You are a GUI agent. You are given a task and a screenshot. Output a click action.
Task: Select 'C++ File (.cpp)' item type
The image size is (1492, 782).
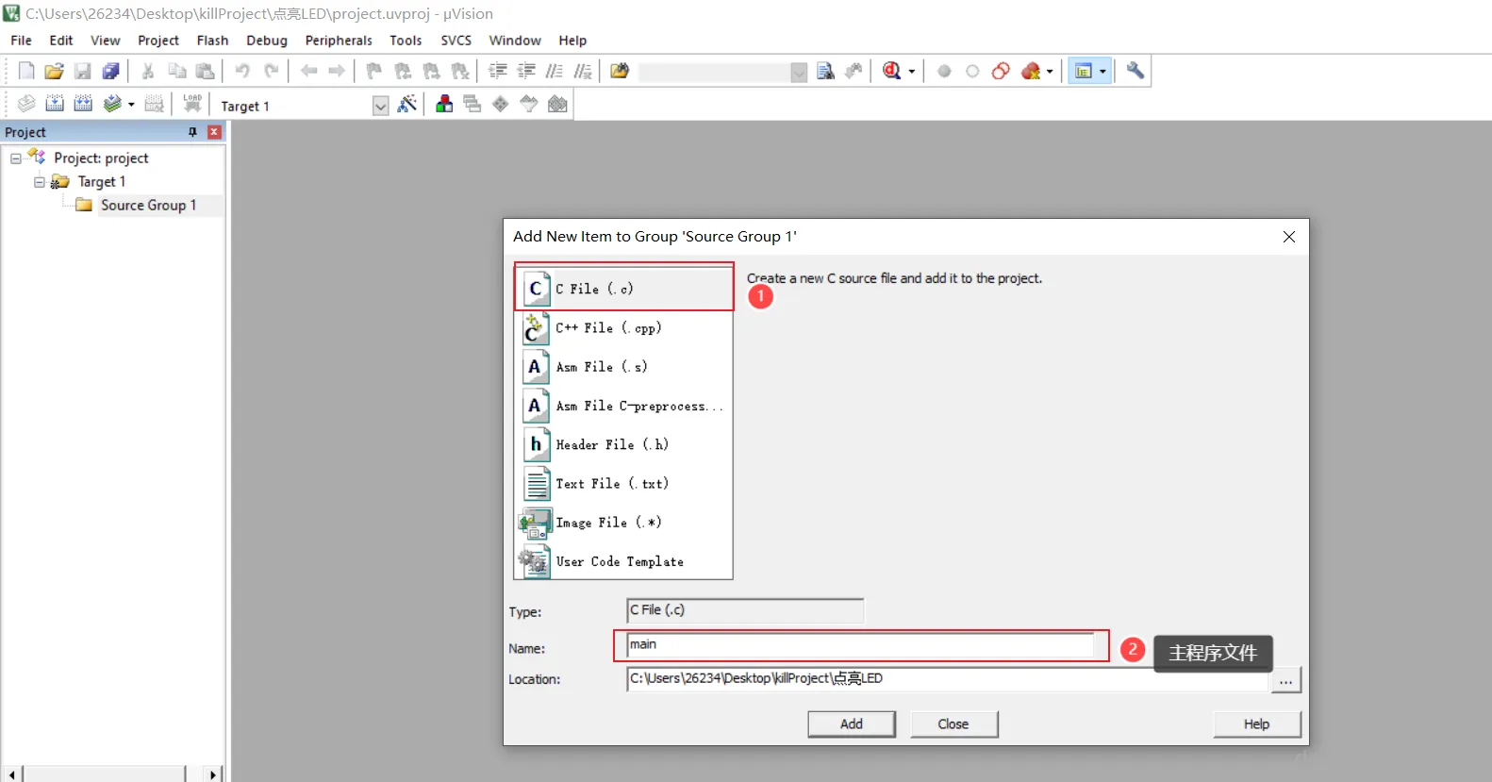[624, 328]
